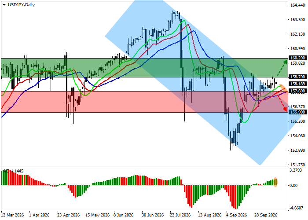This screenshot has width=308, height=220.
Task: Click the 15 May 2026 date label
Action: (x=97, y=215)
